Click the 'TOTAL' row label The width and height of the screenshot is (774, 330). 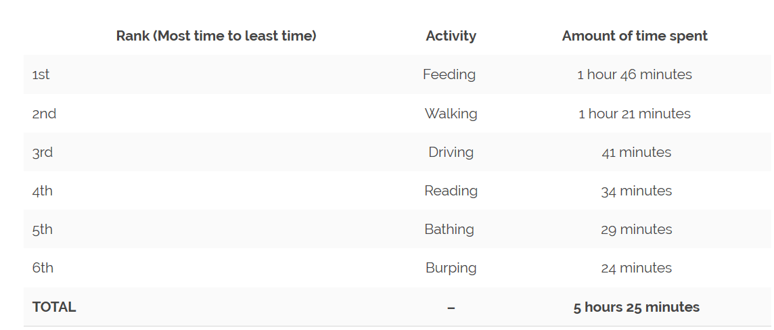[x=54, y=307]
